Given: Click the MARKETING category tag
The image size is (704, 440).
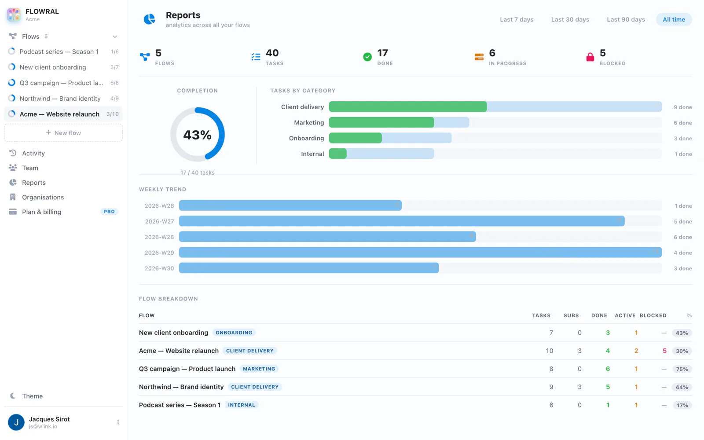Looking at the screenshot, I should pyautogui.click(x=259, y=369).
